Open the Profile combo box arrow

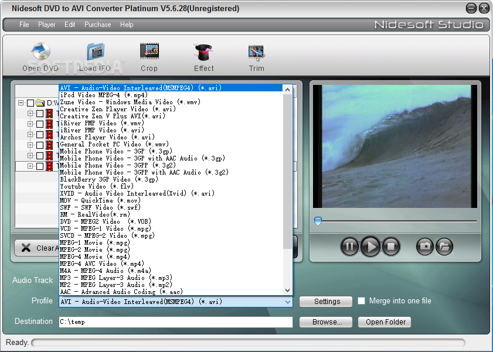coord(288,302)
